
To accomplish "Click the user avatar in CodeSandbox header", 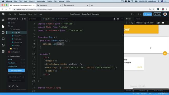I will (x=165, y=14).
